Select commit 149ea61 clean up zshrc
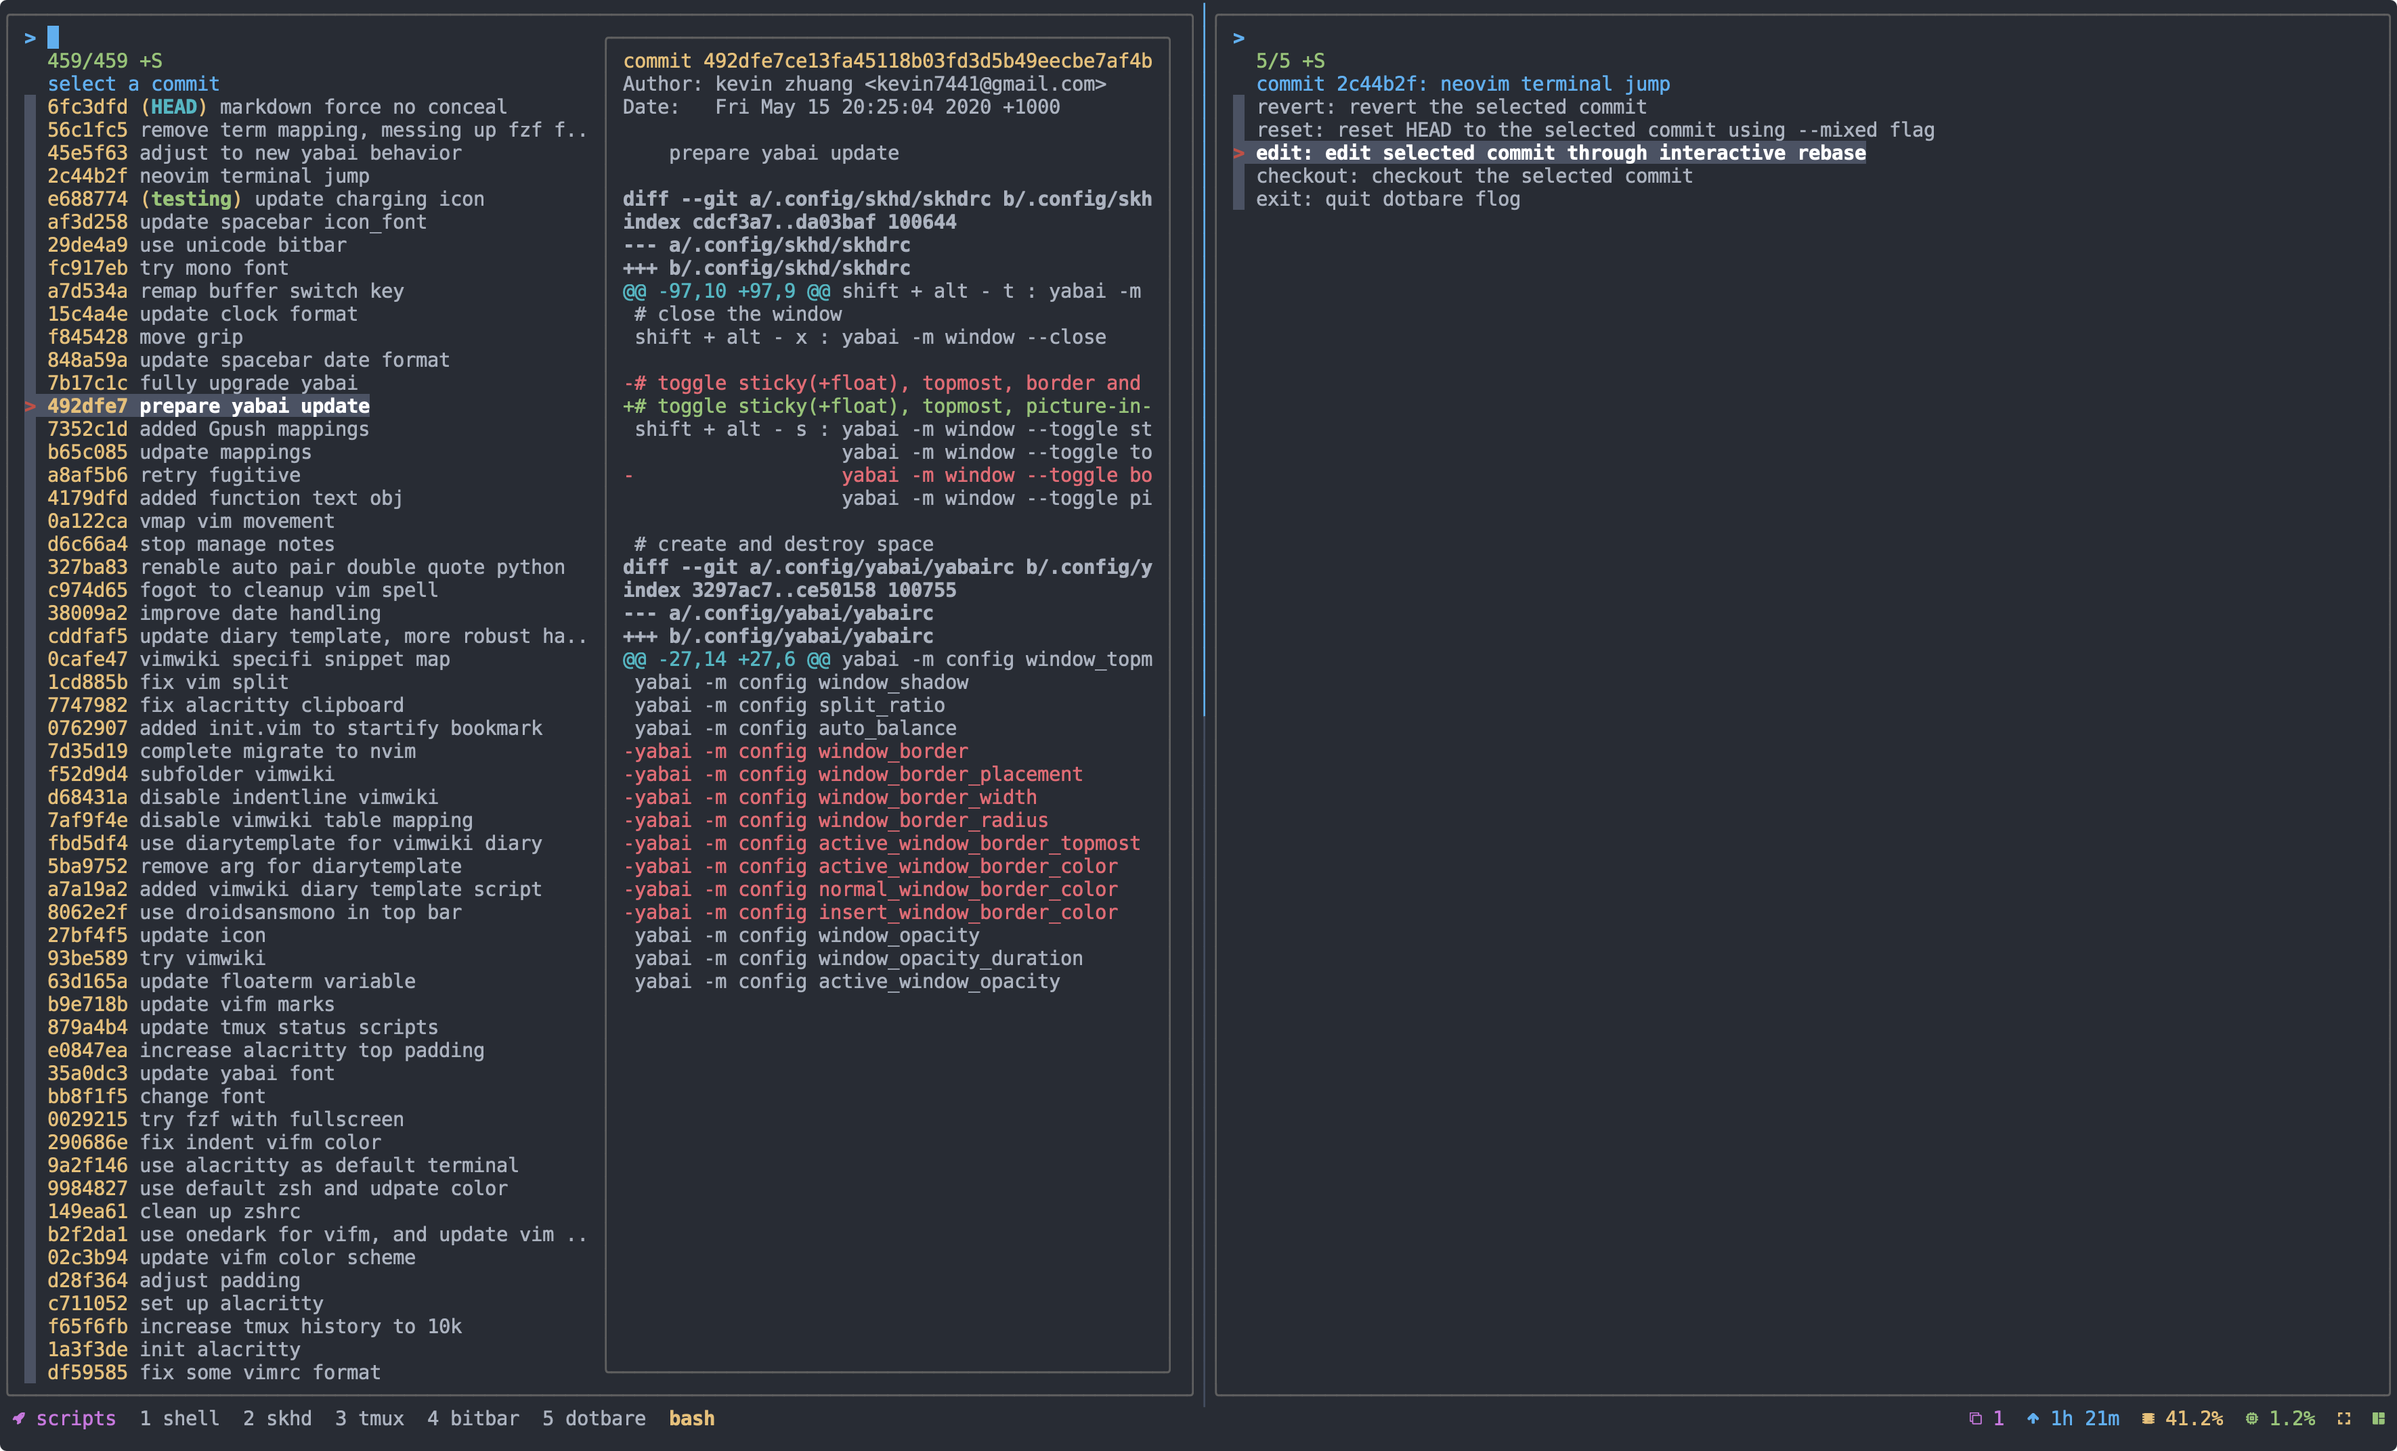This screenshot has width=2397, height=1451. click(174, 1211)
